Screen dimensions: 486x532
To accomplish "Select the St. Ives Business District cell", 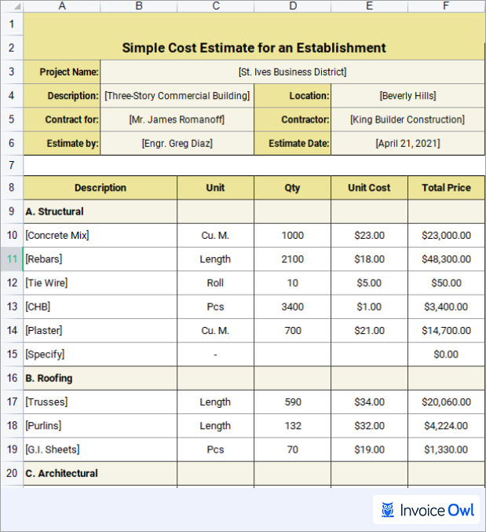I will (x=292, y=72).
